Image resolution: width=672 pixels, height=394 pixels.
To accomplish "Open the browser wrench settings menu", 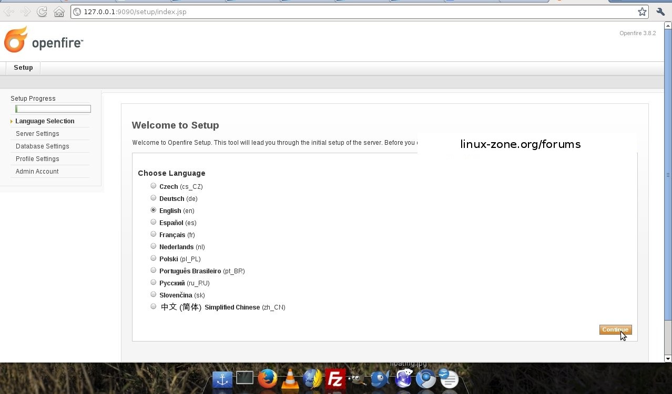I will (x=660, y=12).
